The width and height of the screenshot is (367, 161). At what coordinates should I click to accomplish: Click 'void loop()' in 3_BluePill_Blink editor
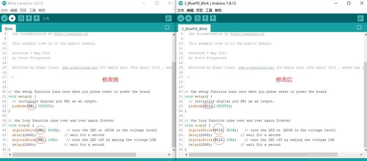196,126
